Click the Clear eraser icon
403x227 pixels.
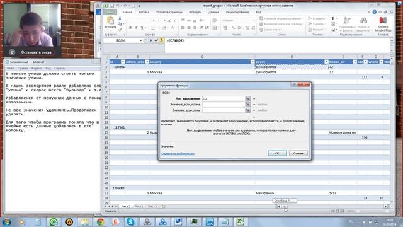(333, 30)
